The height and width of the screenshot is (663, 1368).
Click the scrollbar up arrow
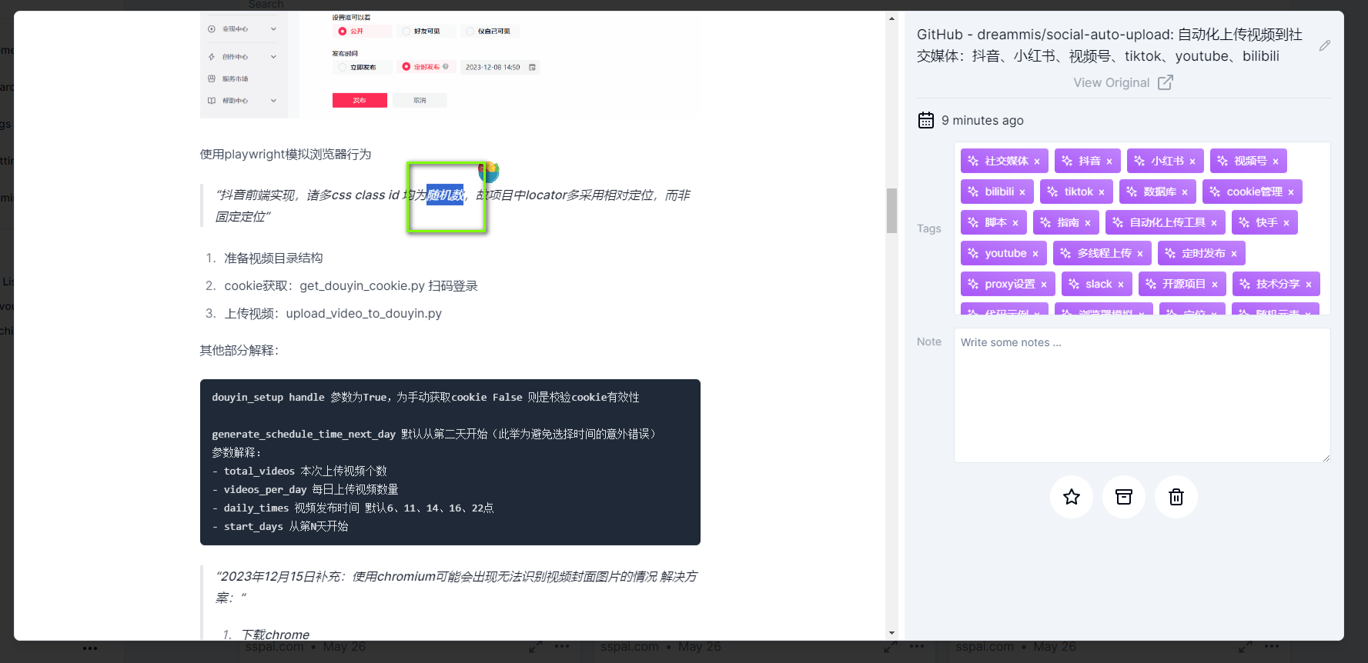click(x=891, y=18)
